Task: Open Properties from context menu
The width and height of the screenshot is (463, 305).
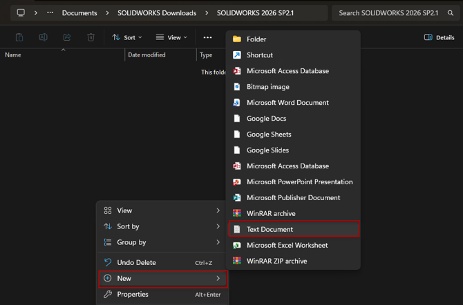Action: pyautogui.click(x=162, y=294)
